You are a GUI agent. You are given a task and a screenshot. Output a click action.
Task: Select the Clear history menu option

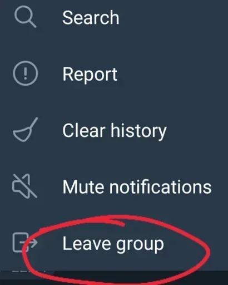[114, 130]
